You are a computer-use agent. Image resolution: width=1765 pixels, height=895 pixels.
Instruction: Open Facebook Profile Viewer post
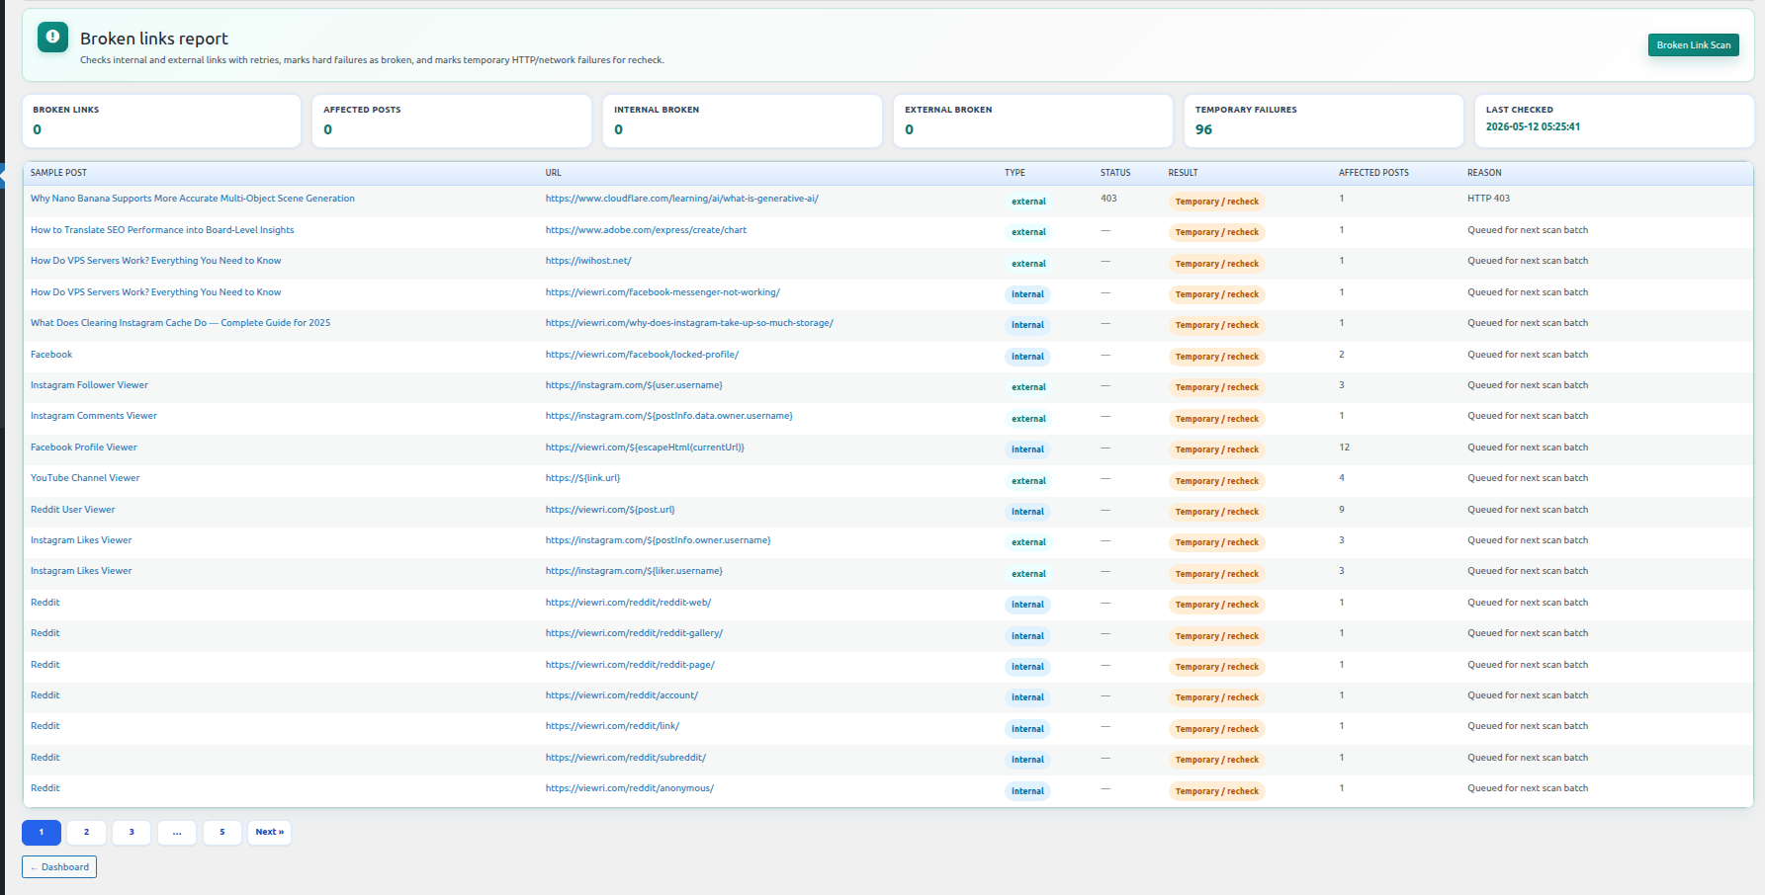[x=83, y=447]
